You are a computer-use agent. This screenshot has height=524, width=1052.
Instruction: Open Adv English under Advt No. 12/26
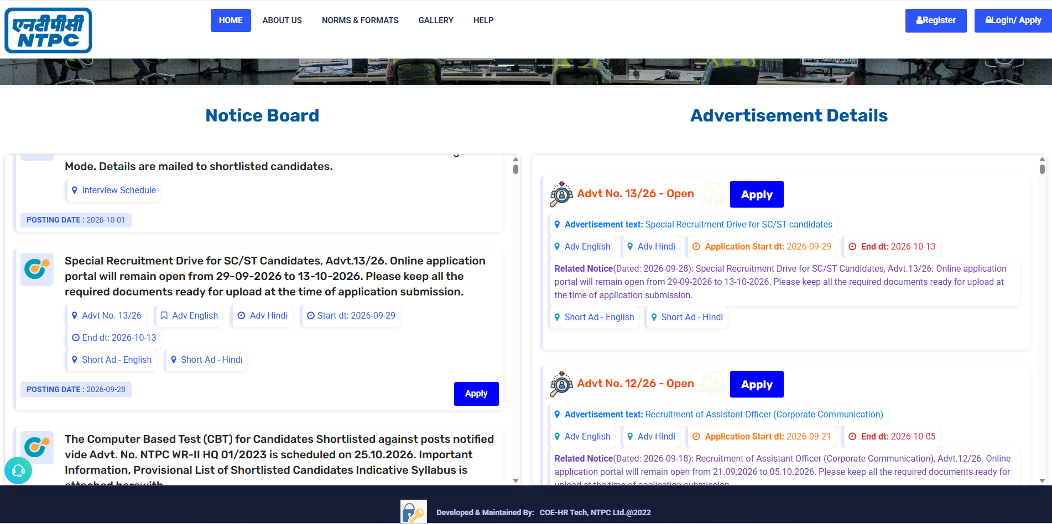[x=582, y=436]
